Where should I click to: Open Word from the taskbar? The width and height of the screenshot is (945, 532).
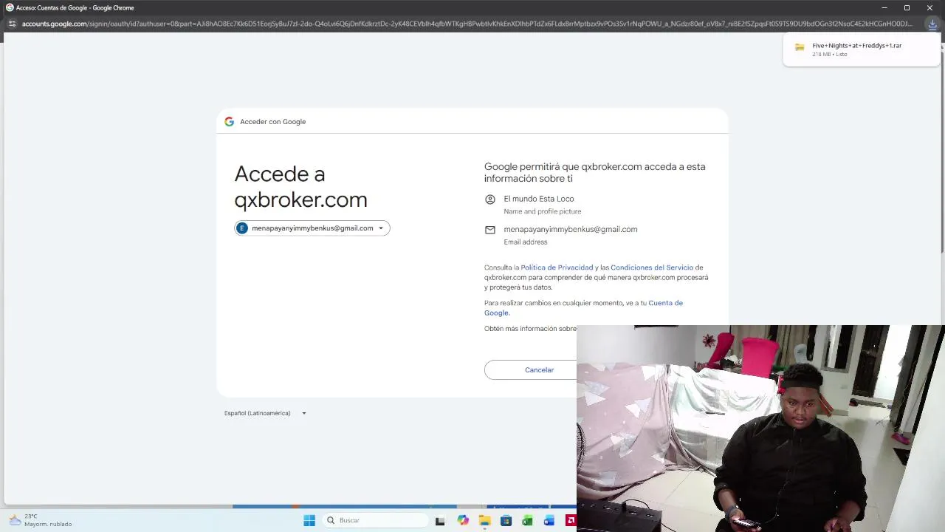pyautogui.click(x=549, y=520)
